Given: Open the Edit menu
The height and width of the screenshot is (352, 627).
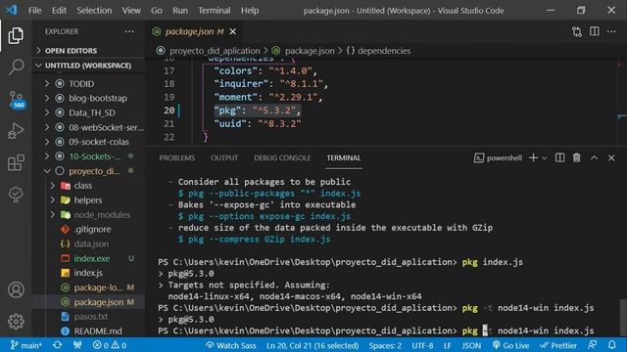Looking at the screenshot, I should pos(59,11).
